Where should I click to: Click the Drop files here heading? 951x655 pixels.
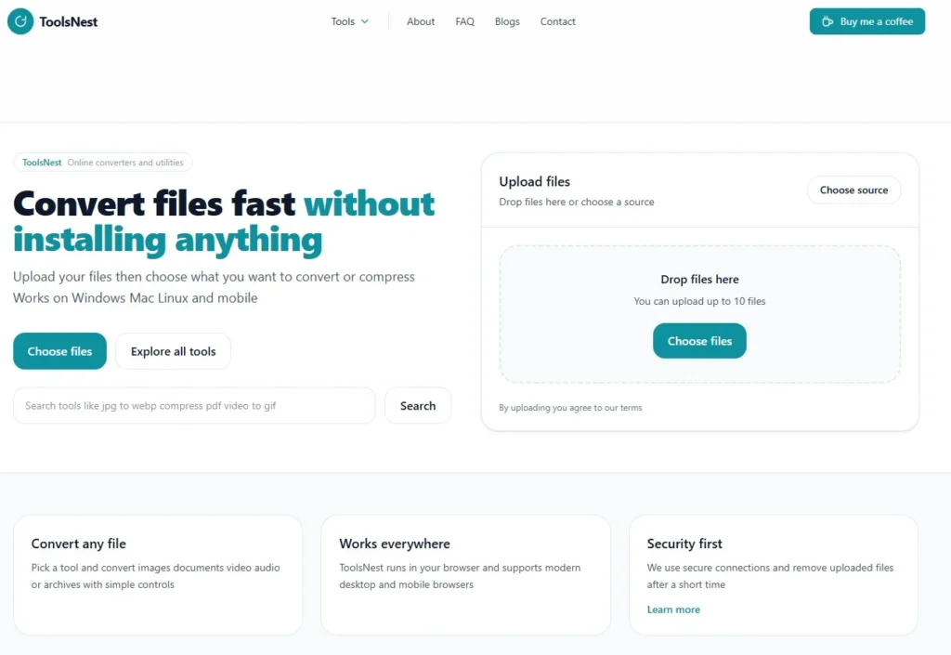click(699, 279)
